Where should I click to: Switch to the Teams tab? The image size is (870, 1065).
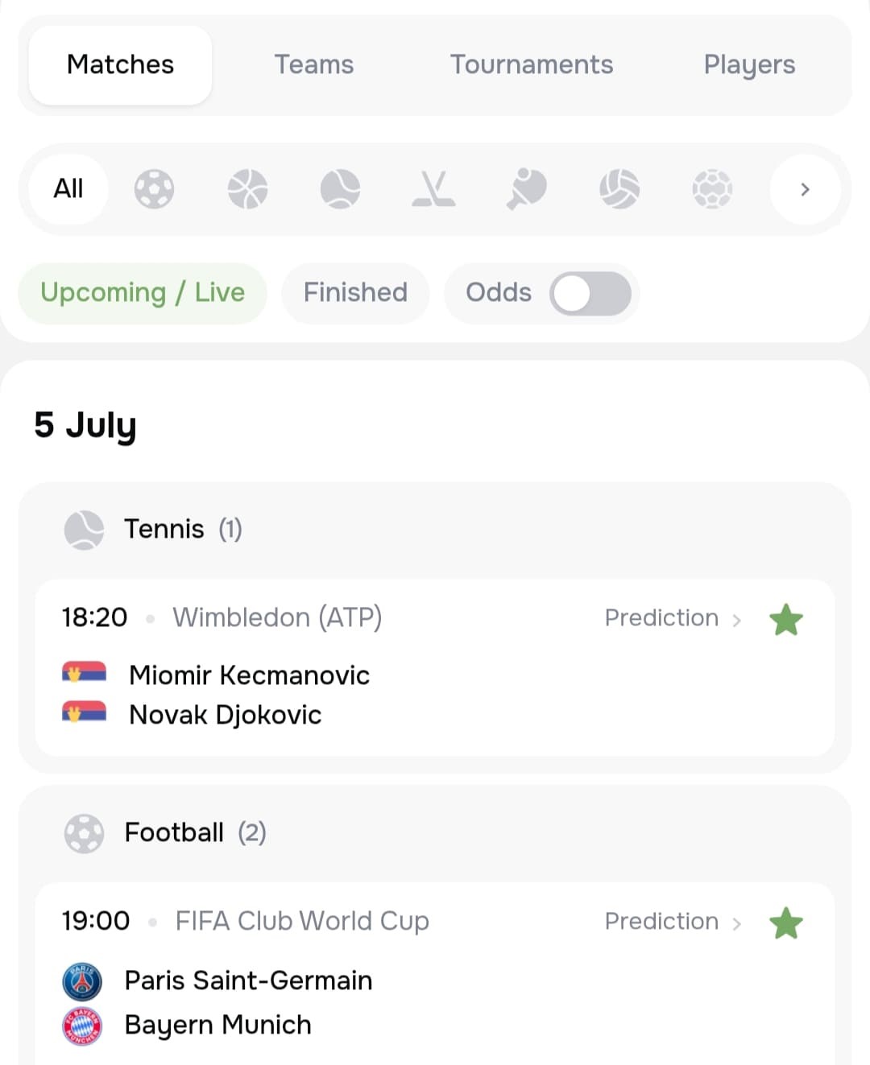point(314,64)
